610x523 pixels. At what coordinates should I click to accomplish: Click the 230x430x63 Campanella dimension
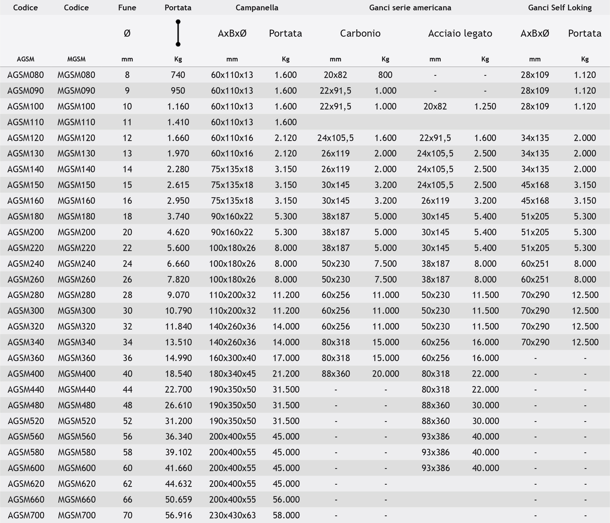coord(232,515)
